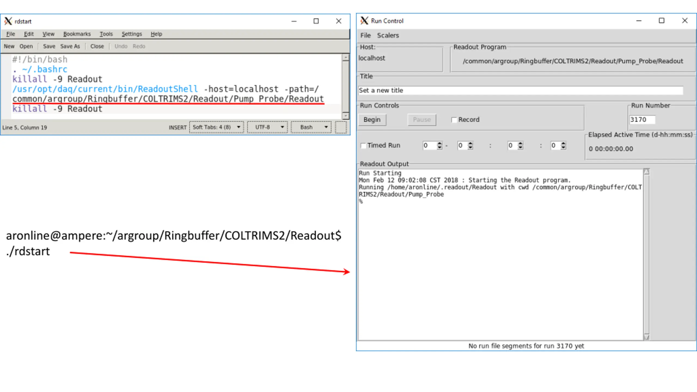Enable the Timed Run checkbox
The height and width of the screenshot is (392, 697).
[363, 146]
